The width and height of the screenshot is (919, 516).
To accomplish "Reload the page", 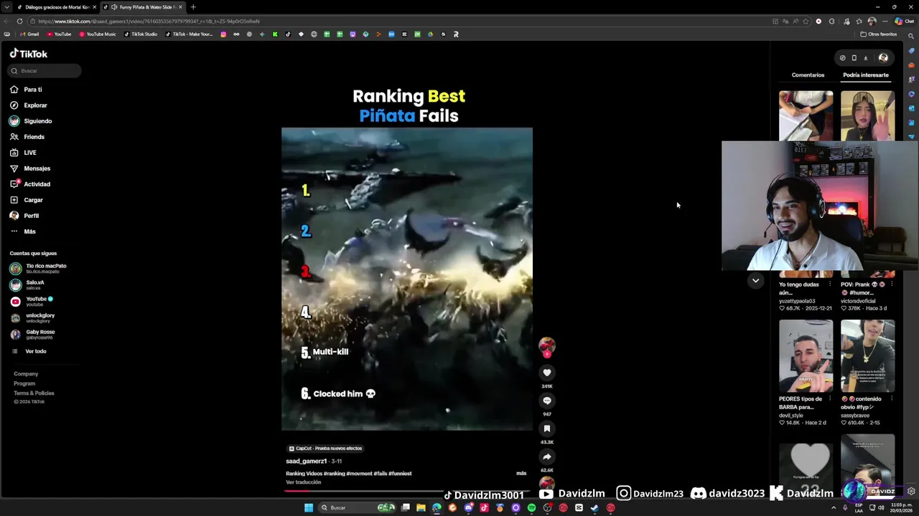I will (19, 21).
